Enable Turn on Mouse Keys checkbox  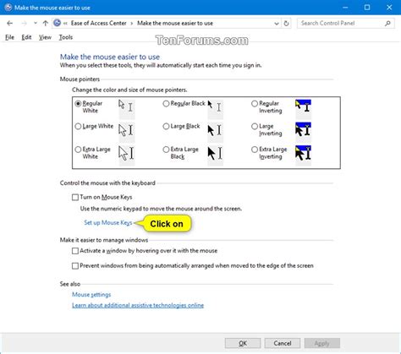pos(75,197)
